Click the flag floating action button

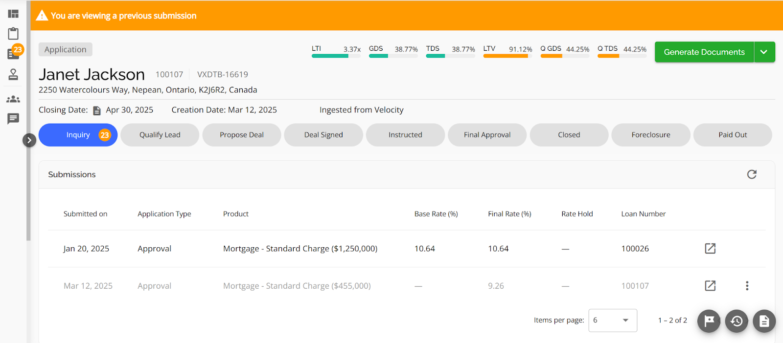pos(709,321)
